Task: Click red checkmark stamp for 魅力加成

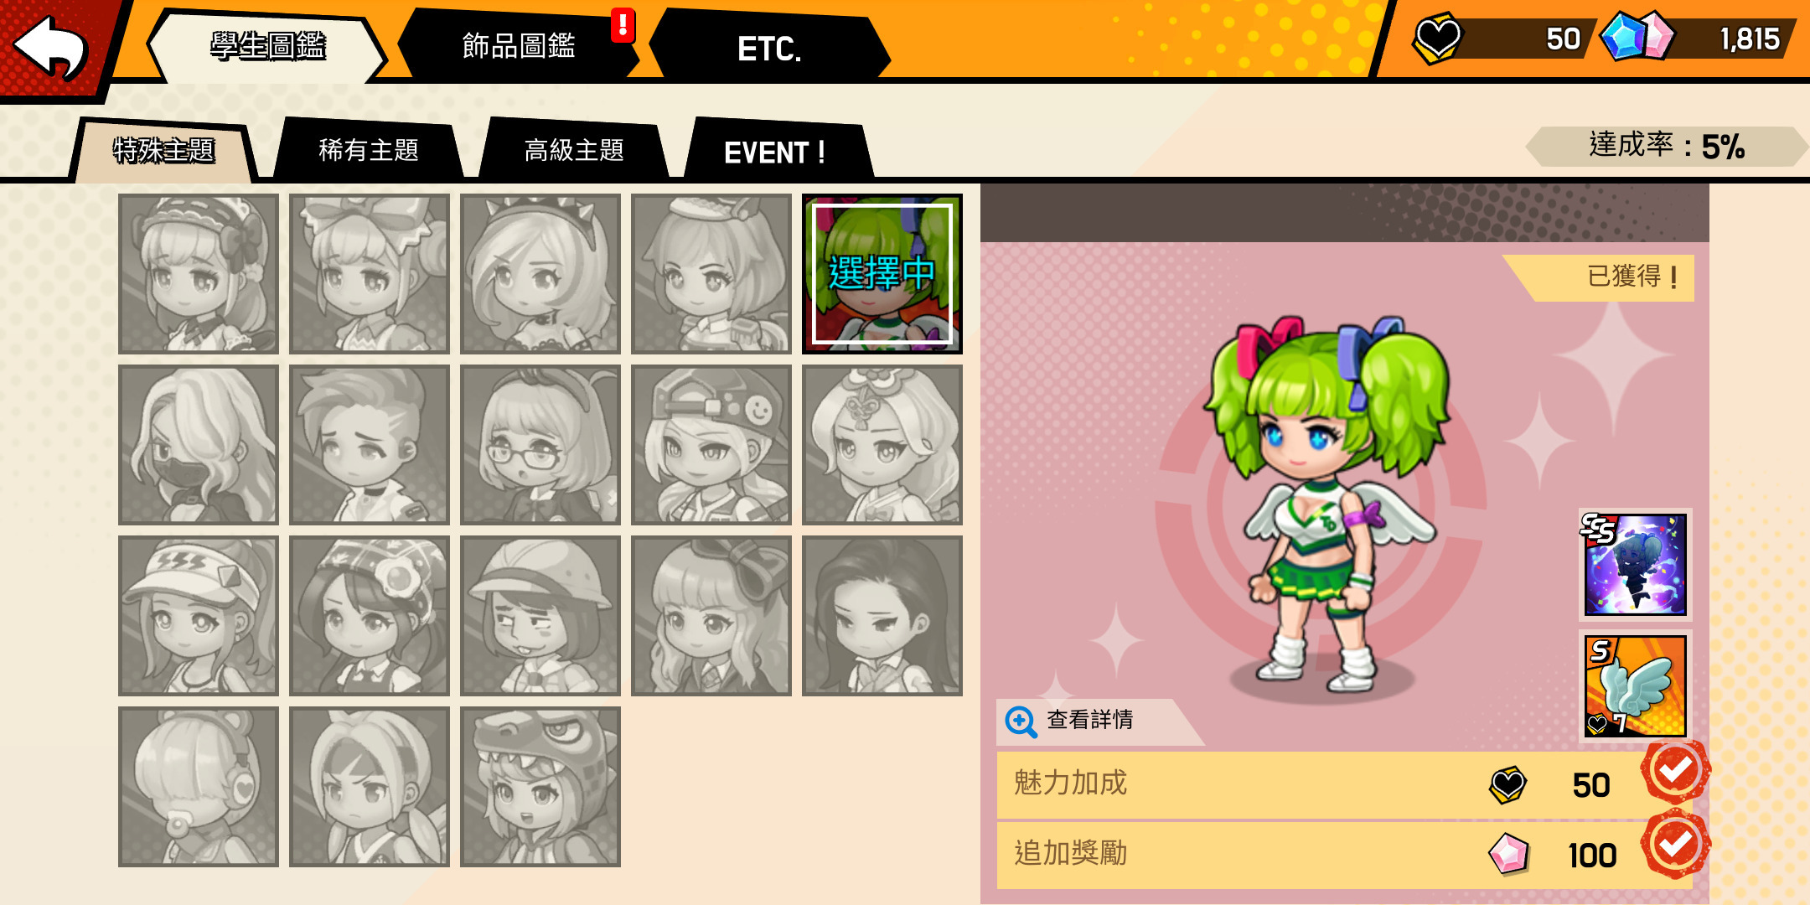Action: 1676,771
